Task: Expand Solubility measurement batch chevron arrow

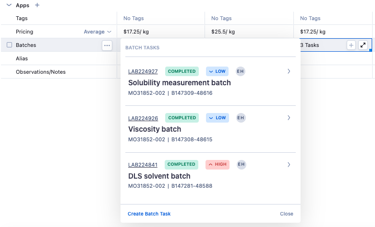Action: pos(289,71)
